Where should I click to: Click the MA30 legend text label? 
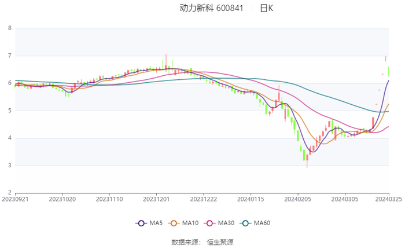[226, 223]
